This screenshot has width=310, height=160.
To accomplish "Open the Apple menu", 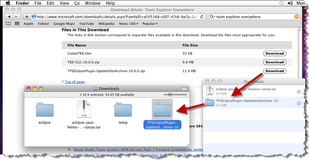I will click(8, 3).
